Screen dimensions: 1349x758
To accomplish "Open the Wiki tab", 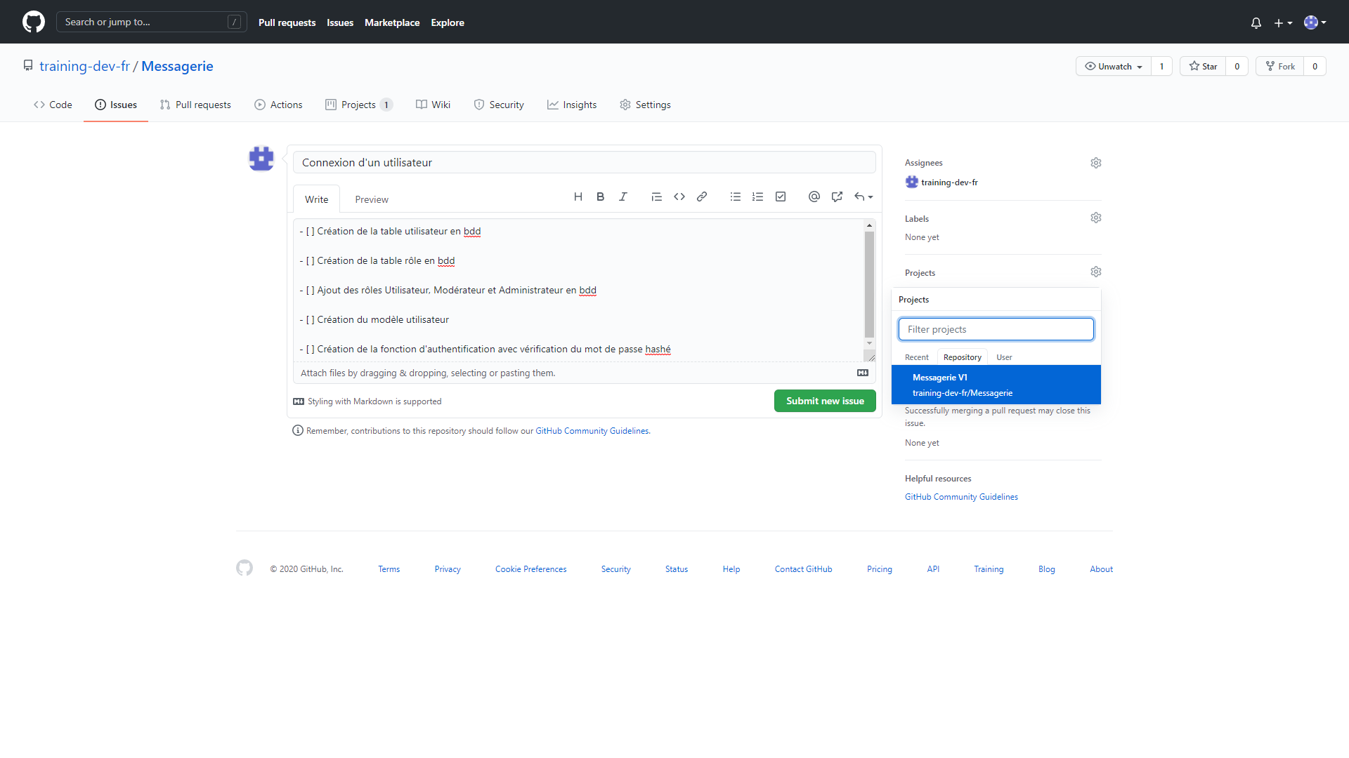I will (x=433, y=105).
